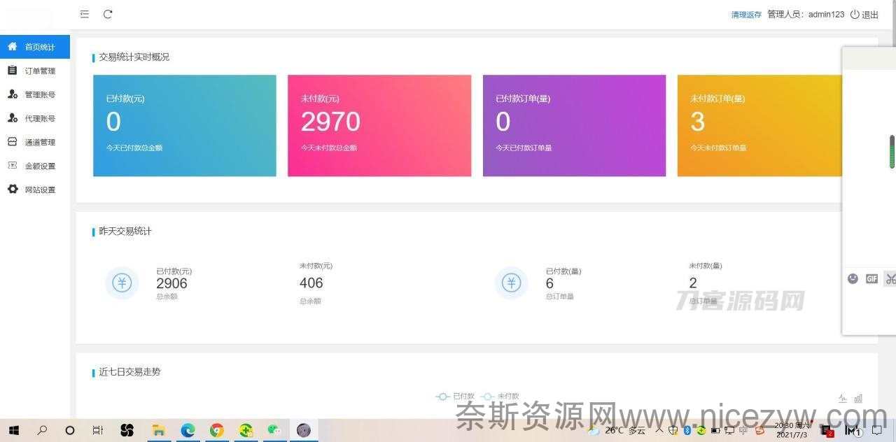Open WeChat from taskbar
Viewport: 896px width, 442px height.
tap(274, 430)
